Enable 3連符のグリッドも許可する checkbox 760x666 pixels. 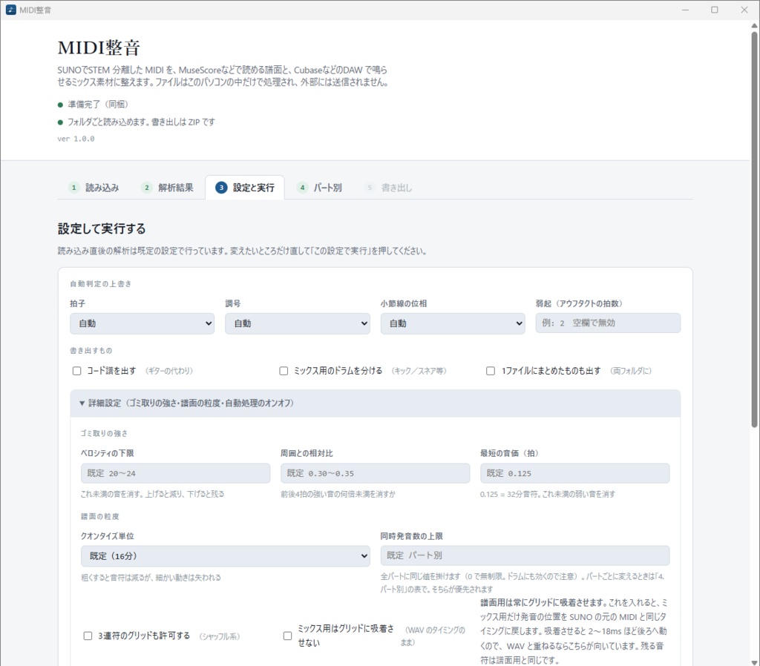[88, 636]
